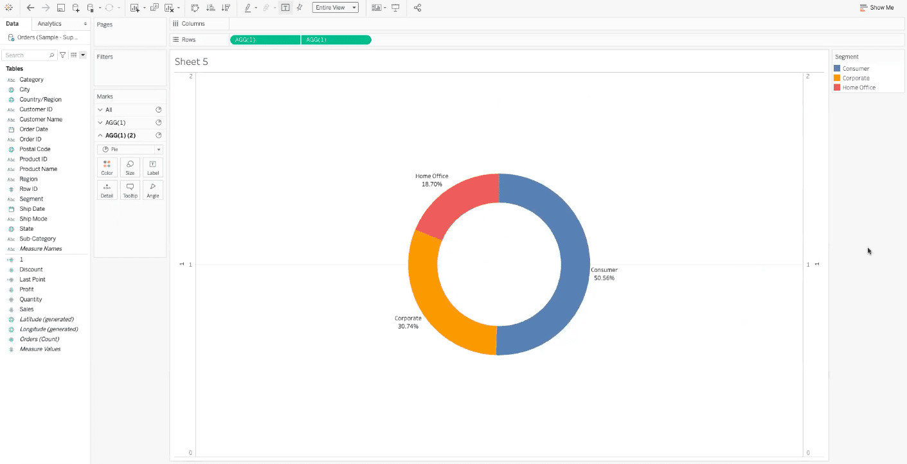This screenshot has width=907, height=464.
Task: Click the Tableau logo icon in toolbar
Action: [x=9, y=8]
